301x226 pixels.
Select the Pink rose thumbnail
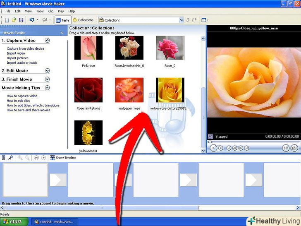tap(88, 48)
